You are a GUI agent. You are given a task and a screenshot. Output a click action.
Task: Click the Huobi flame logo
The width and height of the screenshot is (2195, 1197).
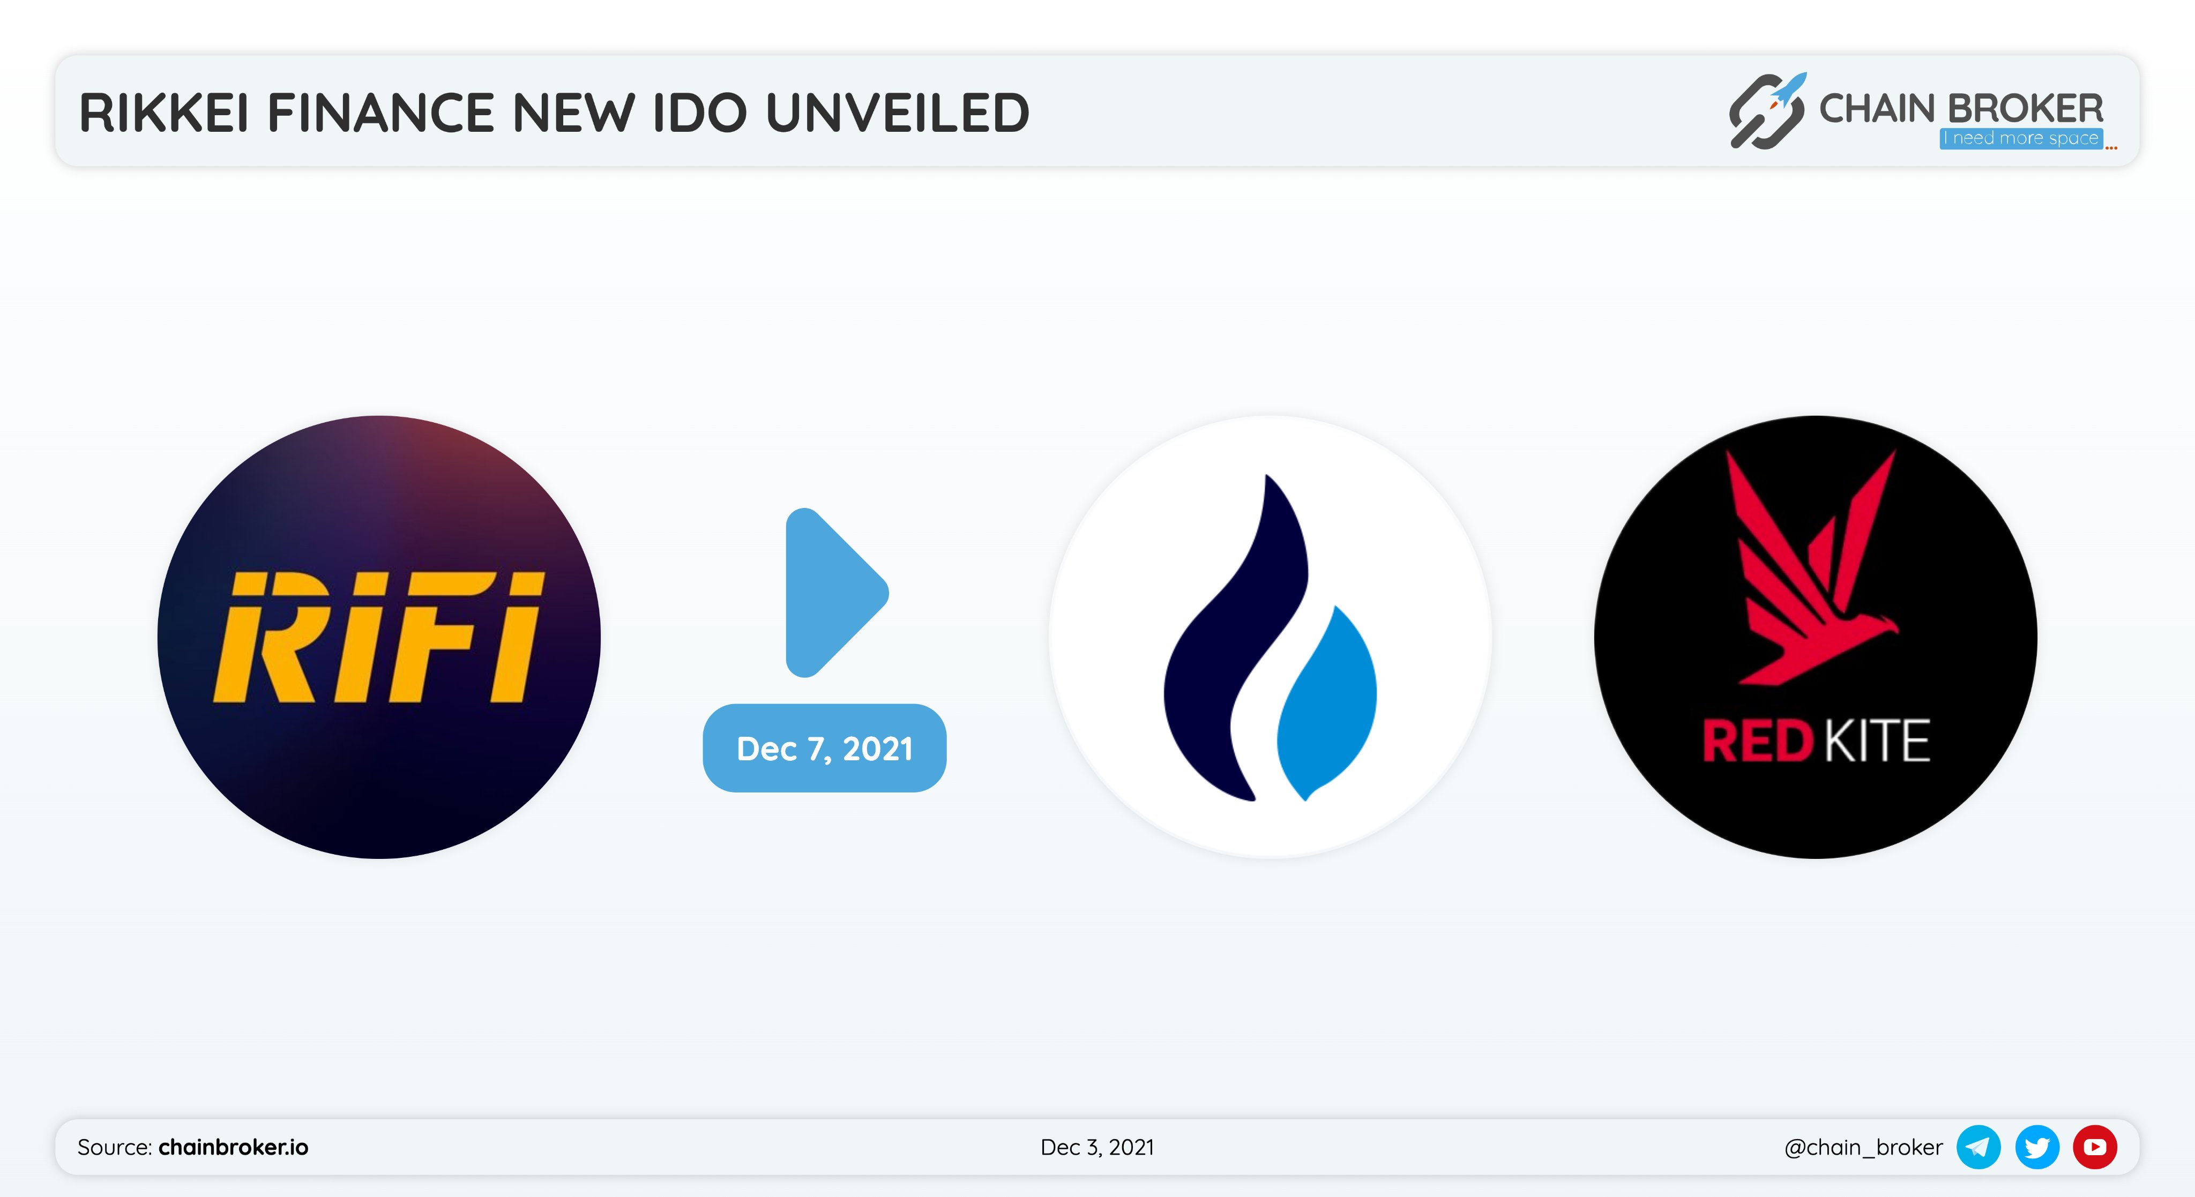point(1270,637)
